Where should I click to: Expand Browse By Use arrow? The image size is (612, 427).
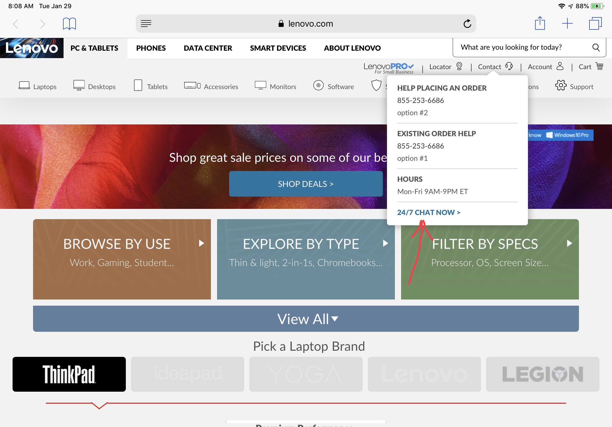click(x=201, y=243)
